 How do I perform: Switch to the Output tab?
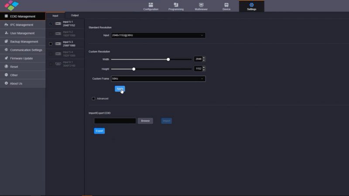pyautogui.click(x=75, y=16)
